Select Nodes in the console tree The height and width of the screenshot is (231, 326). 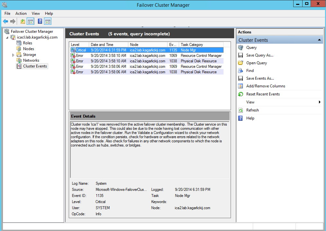(28, 49)
